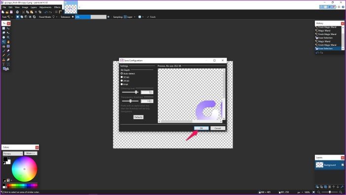Select the 8-bit depth option
The height and width of the screenshot is (195, 346).
click(x=125, y=84)
